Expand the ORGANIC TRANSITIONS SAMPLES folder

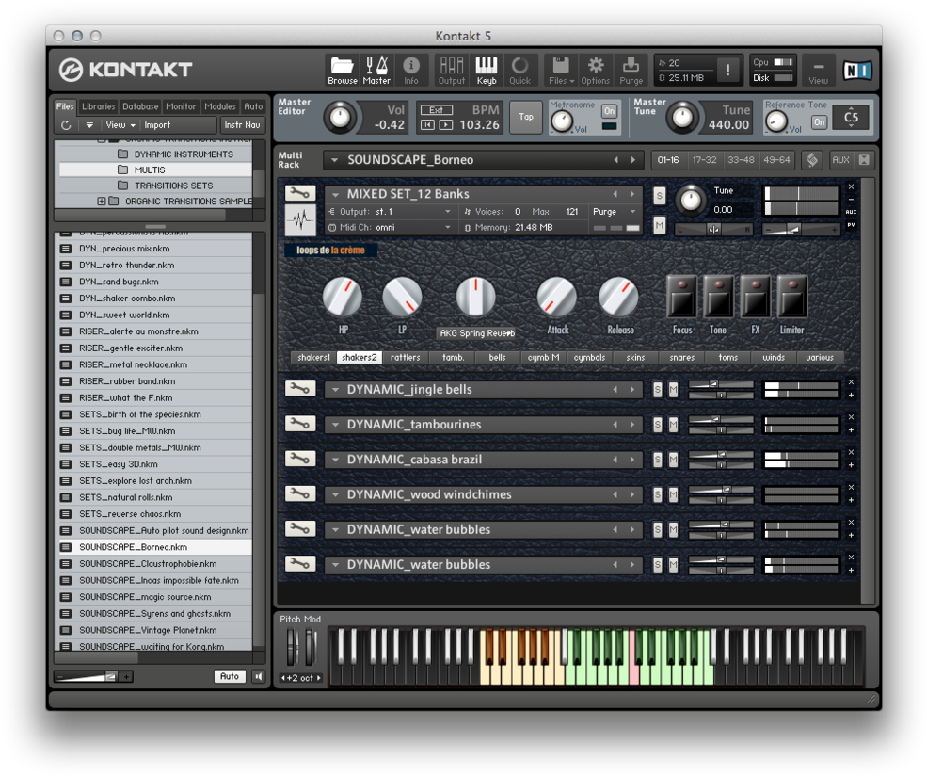tap(101, 202)
